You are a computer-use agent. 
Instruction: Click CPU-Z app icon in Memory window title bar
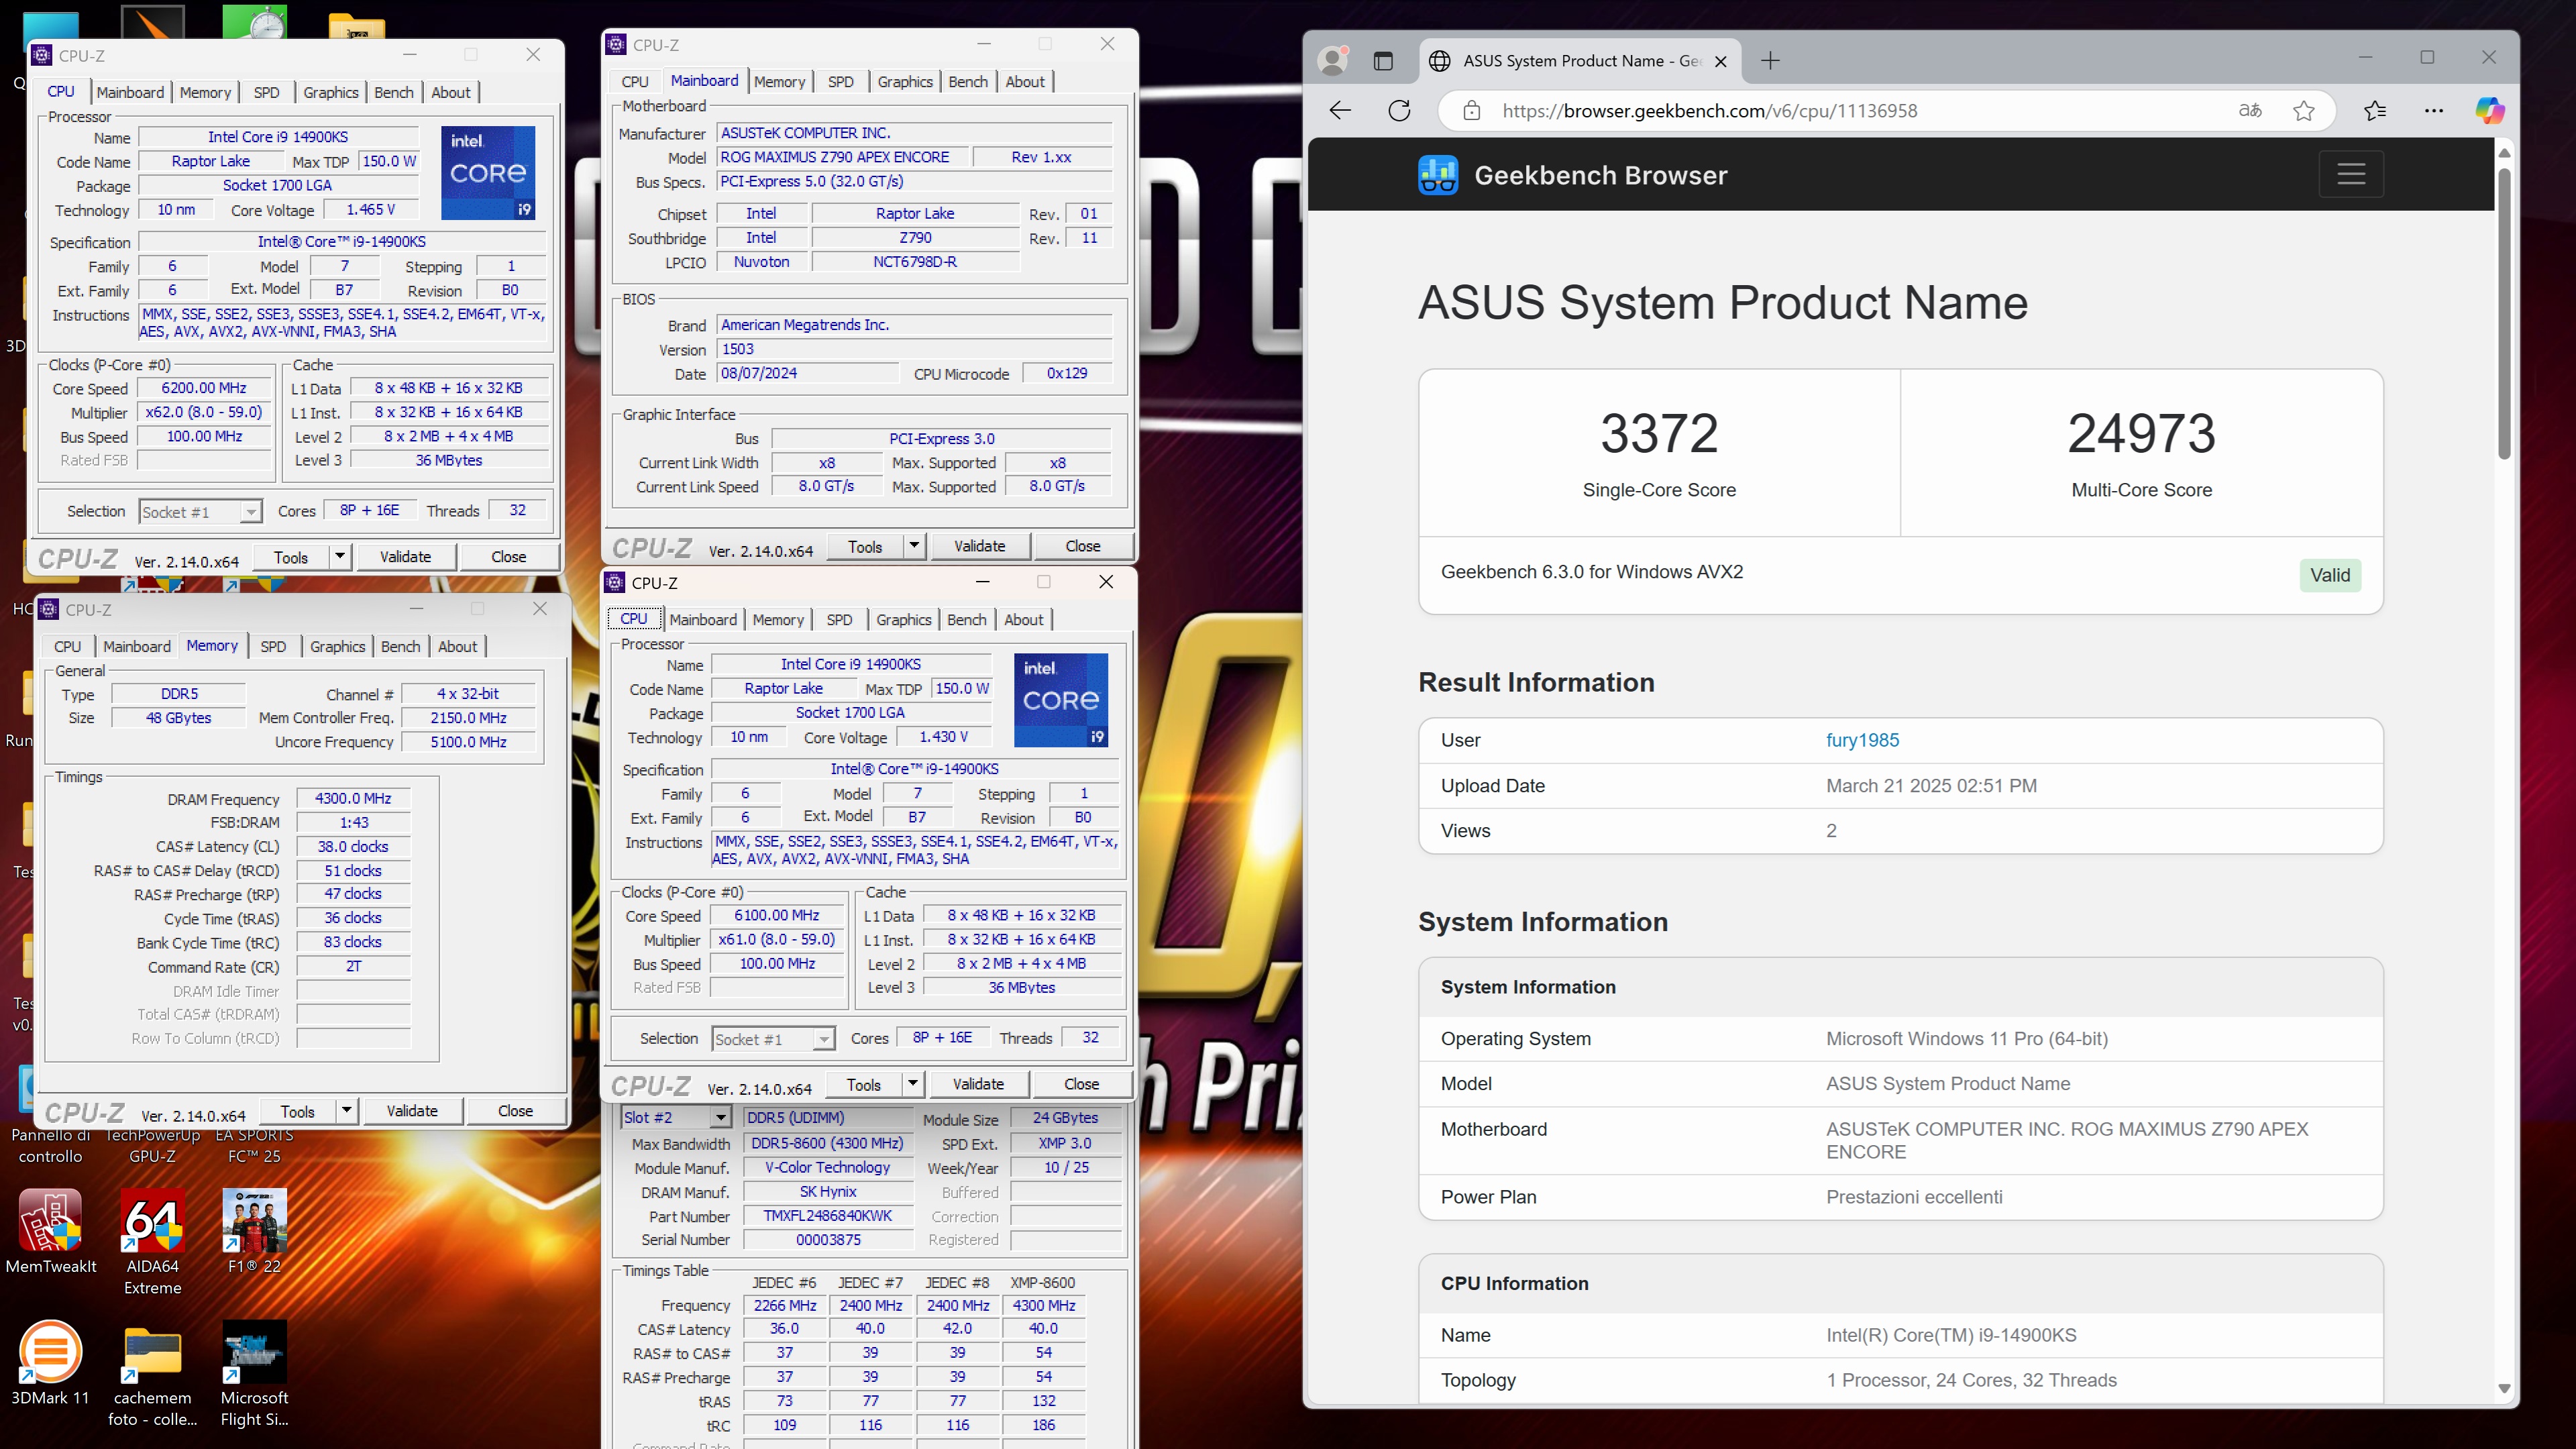coord(48,609)
